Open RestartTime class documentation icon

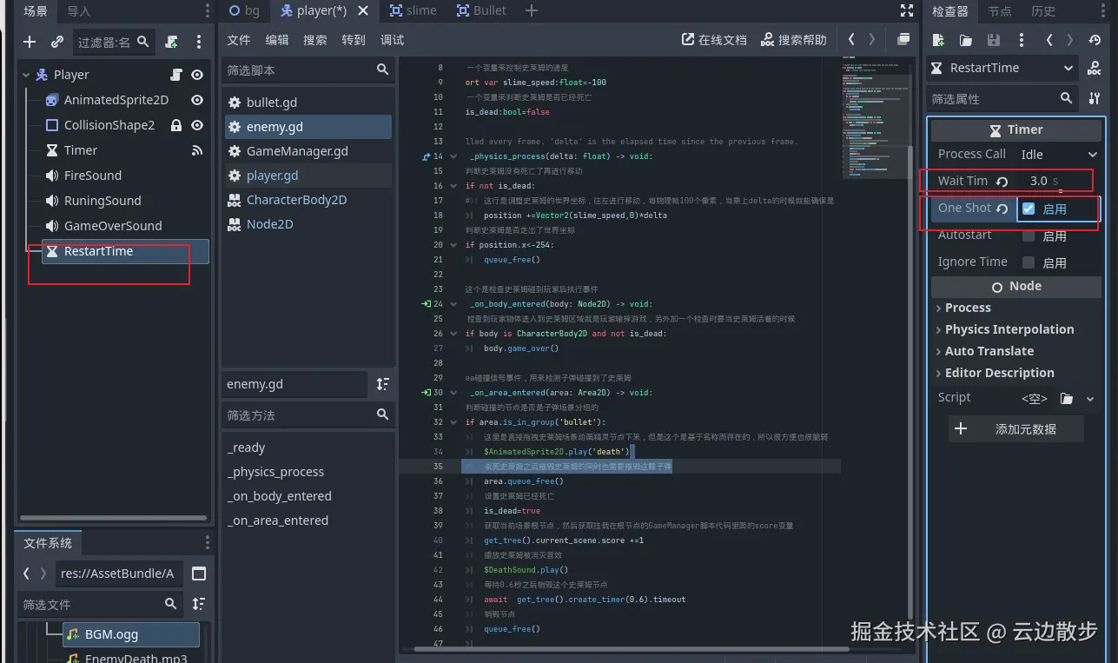(x=1095, y=68)
